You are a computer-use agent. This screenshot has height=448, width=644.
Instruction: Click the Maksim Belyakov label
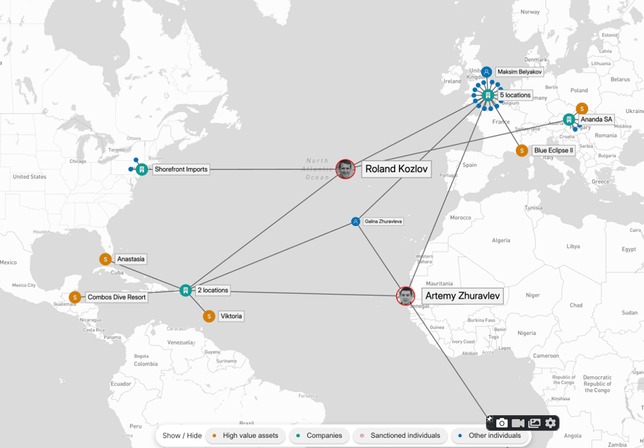pyautogui.click(x=520, y=72)
